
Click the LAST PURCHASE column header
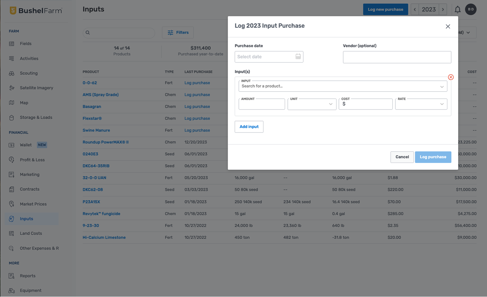tap(199, 72)
